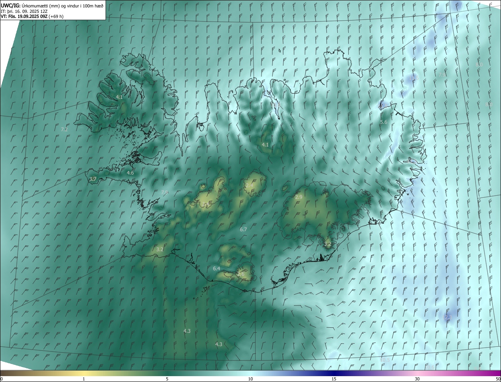Click the color scale tick label "10"
Image resolution: width=501 pixels, height=382 pixels.
click(250, 379)
